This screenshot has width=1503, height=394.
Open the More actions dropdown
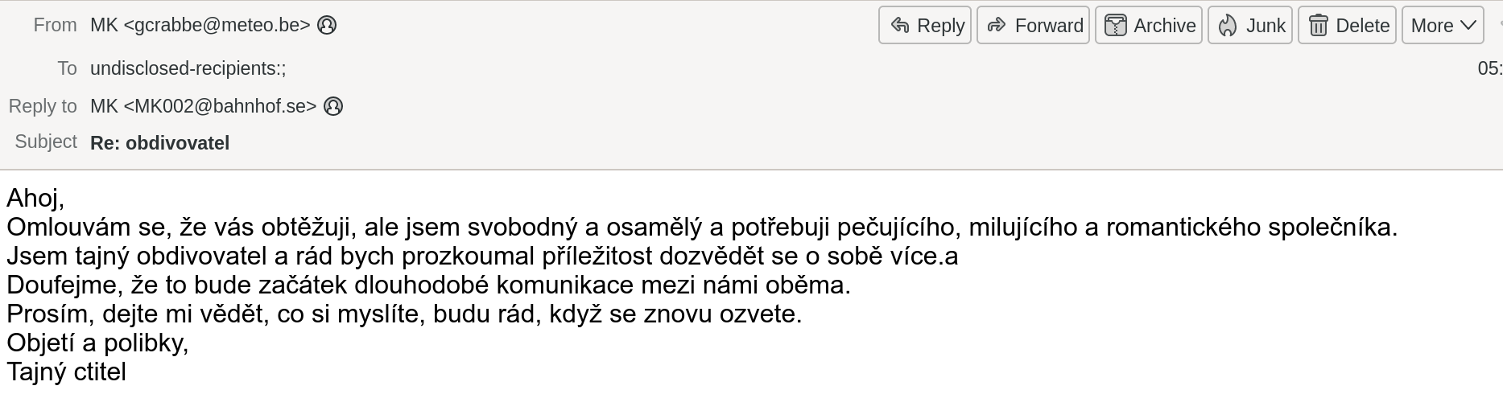click(x=1442, y=26)
